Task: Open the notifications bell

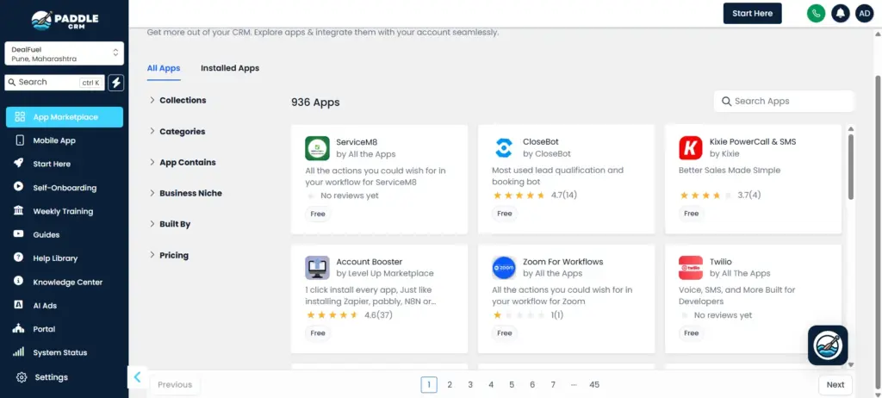Action: 841,13
